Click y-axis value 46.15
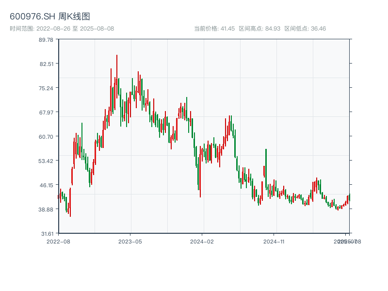This screenshot has height=291, width=388. (47, 185)
